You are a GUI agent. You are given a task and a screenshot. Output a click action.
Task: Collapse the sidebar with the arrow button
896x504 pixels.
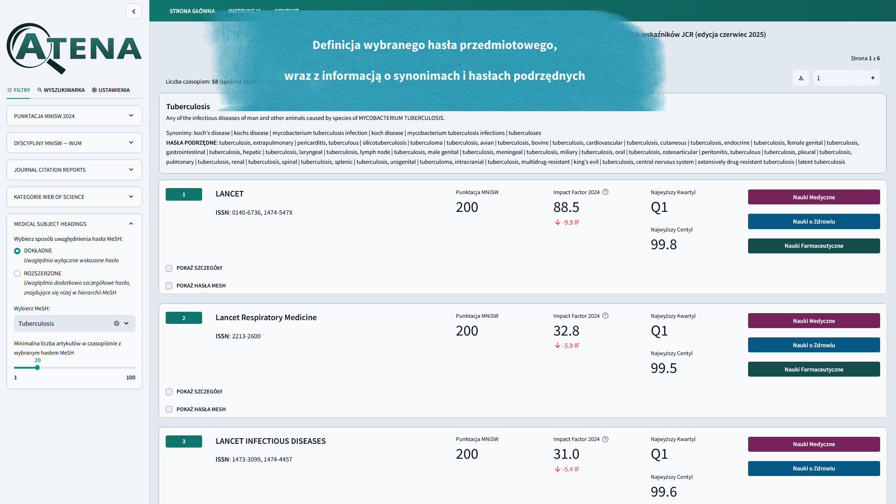pos(133,11)
